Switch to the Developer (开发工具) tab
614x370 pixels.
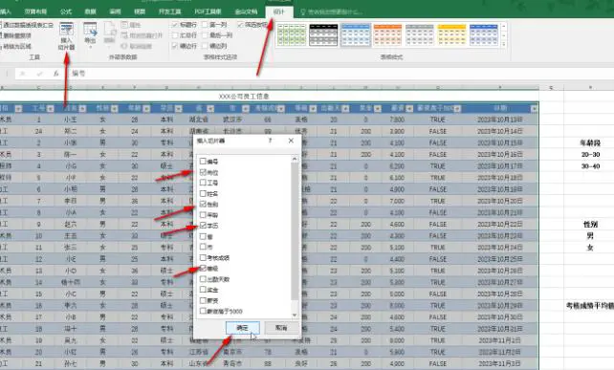coord(170,11)
